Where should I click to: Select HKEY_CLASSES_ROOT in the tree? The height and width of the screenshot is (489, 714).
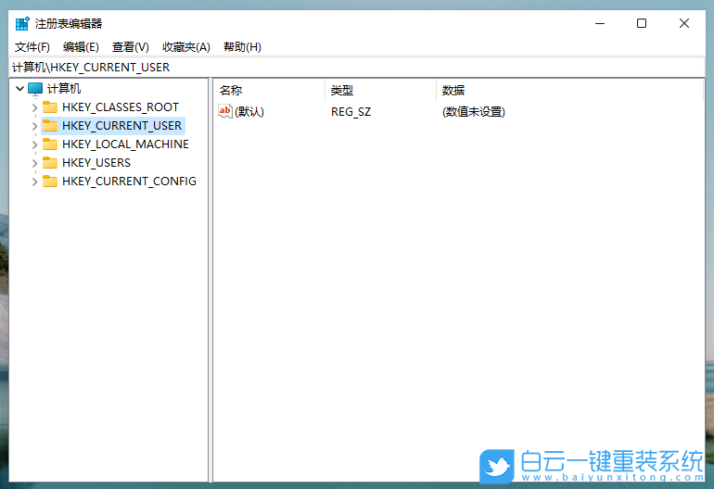click(121, 107)
